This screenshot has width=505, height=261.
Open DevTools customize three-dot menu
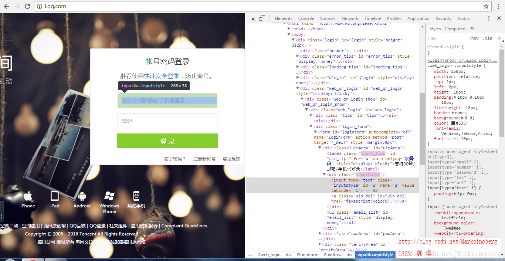(489, 18)
